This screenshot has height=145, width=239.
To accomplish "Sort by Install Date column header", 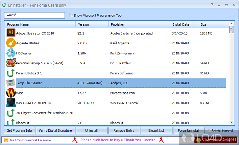I will [x=184, y=24].
